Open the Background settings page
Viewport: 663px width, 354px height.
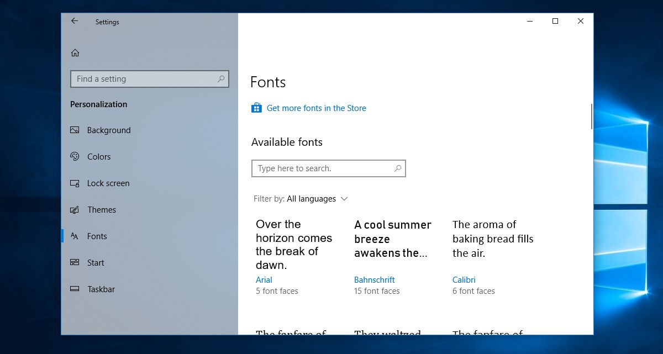(x=109, y=130)
